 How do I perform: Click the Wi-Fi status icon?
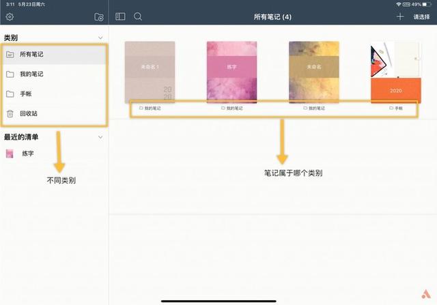coord(399,5)
